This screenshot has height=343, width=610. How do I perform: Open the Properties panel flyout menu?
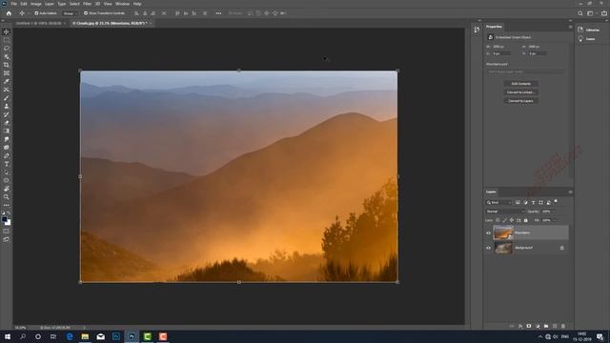[x=570, y=27]
